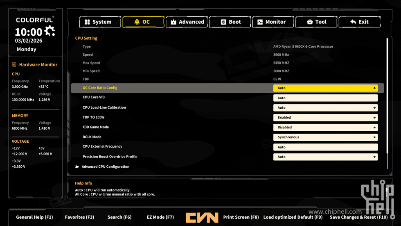Change BCLK Mode Synchronous setting

pyautogui.click(x=325, y=137)
